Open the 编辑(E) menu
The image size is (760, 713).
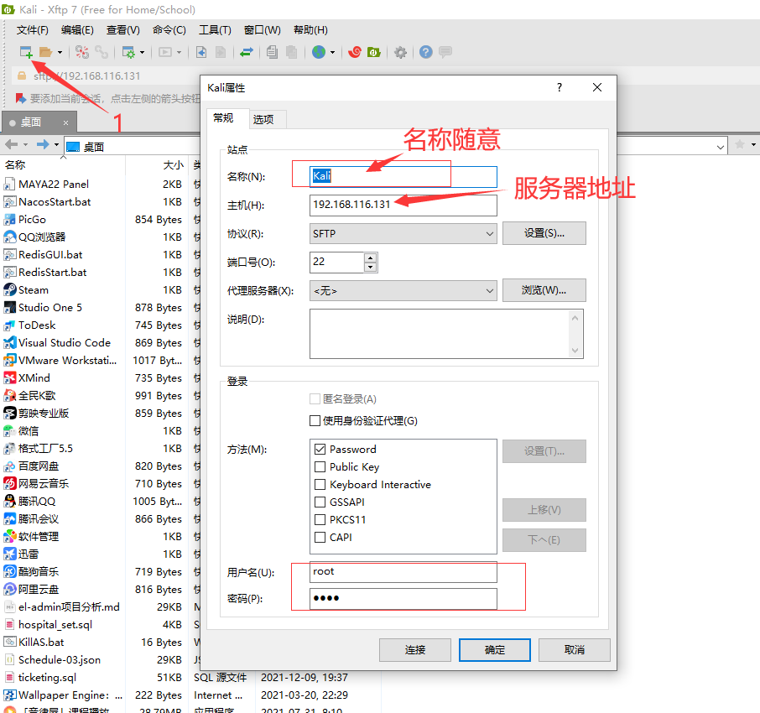(x=77, y=30)
